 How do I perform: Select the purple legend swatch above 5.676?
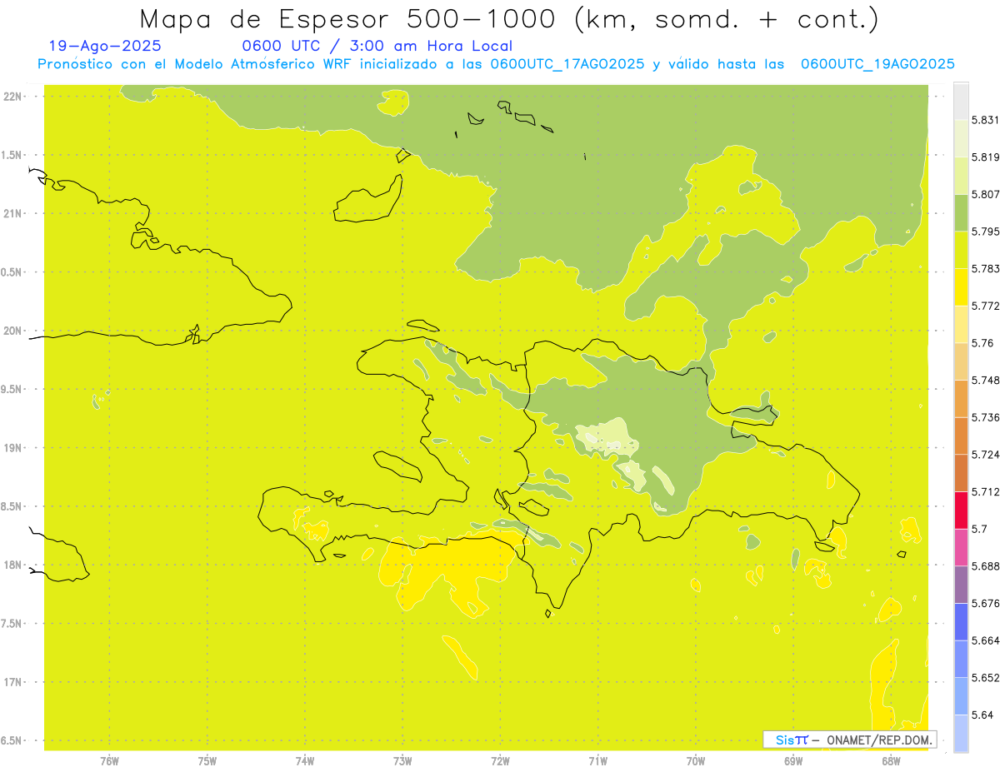click(x=961, y=585)
